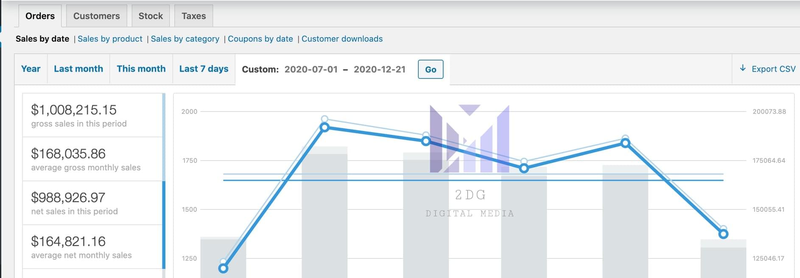View Sales by category report
The height and width of the screenshot is (278, 800).
185,39
